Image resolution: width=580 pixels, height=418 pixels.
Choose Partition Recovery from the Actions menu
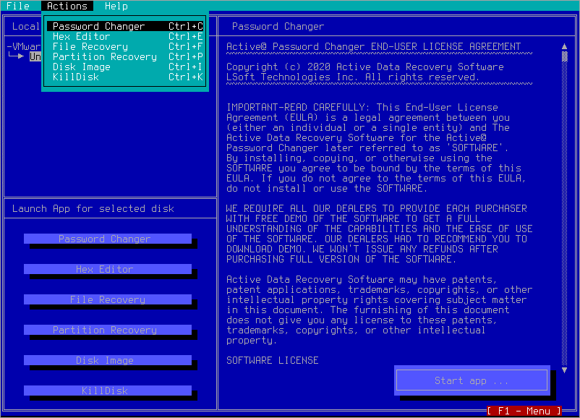[125, 56]
